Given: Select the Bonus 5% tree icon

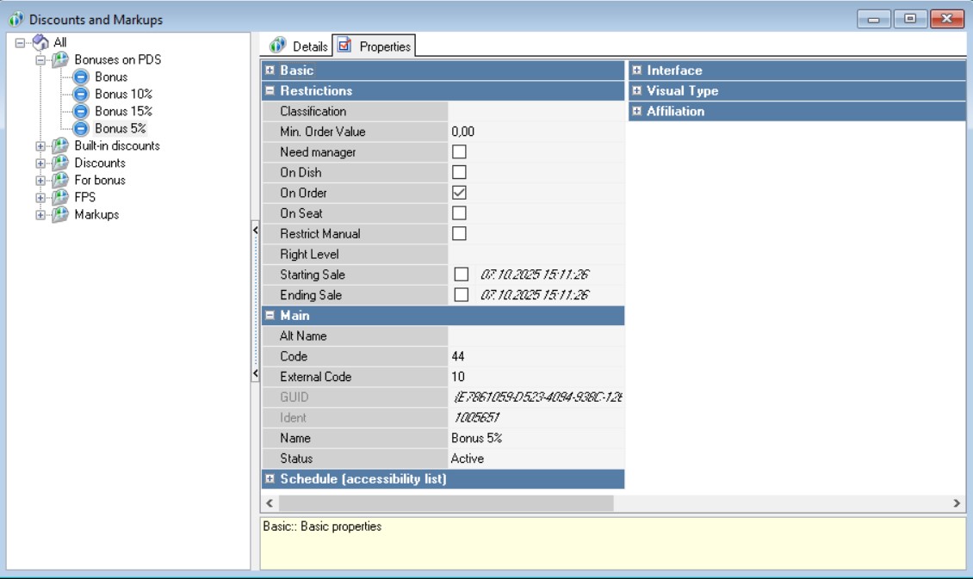Looking at the screenshot, I should point(81,128).
